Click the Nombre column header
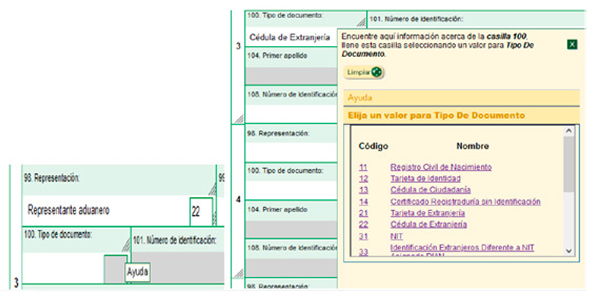This screenshot has height=296, width=593. pyautogui.click(x=472, y=146)
